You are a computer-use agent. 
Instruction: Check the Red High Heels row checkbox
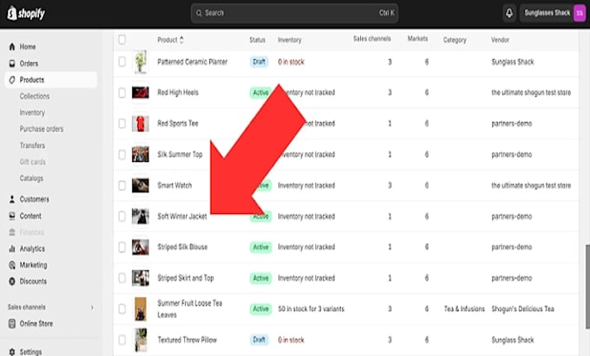(122, 93)
